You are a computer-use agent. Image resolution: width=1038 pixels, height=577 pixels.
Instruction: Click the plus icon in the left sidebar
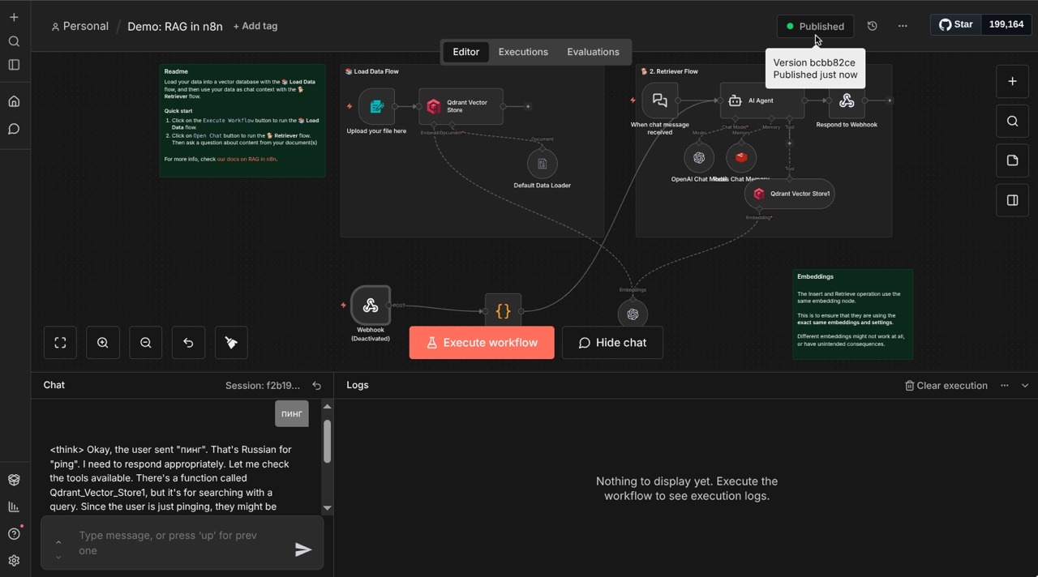click(x=14, y=17)
